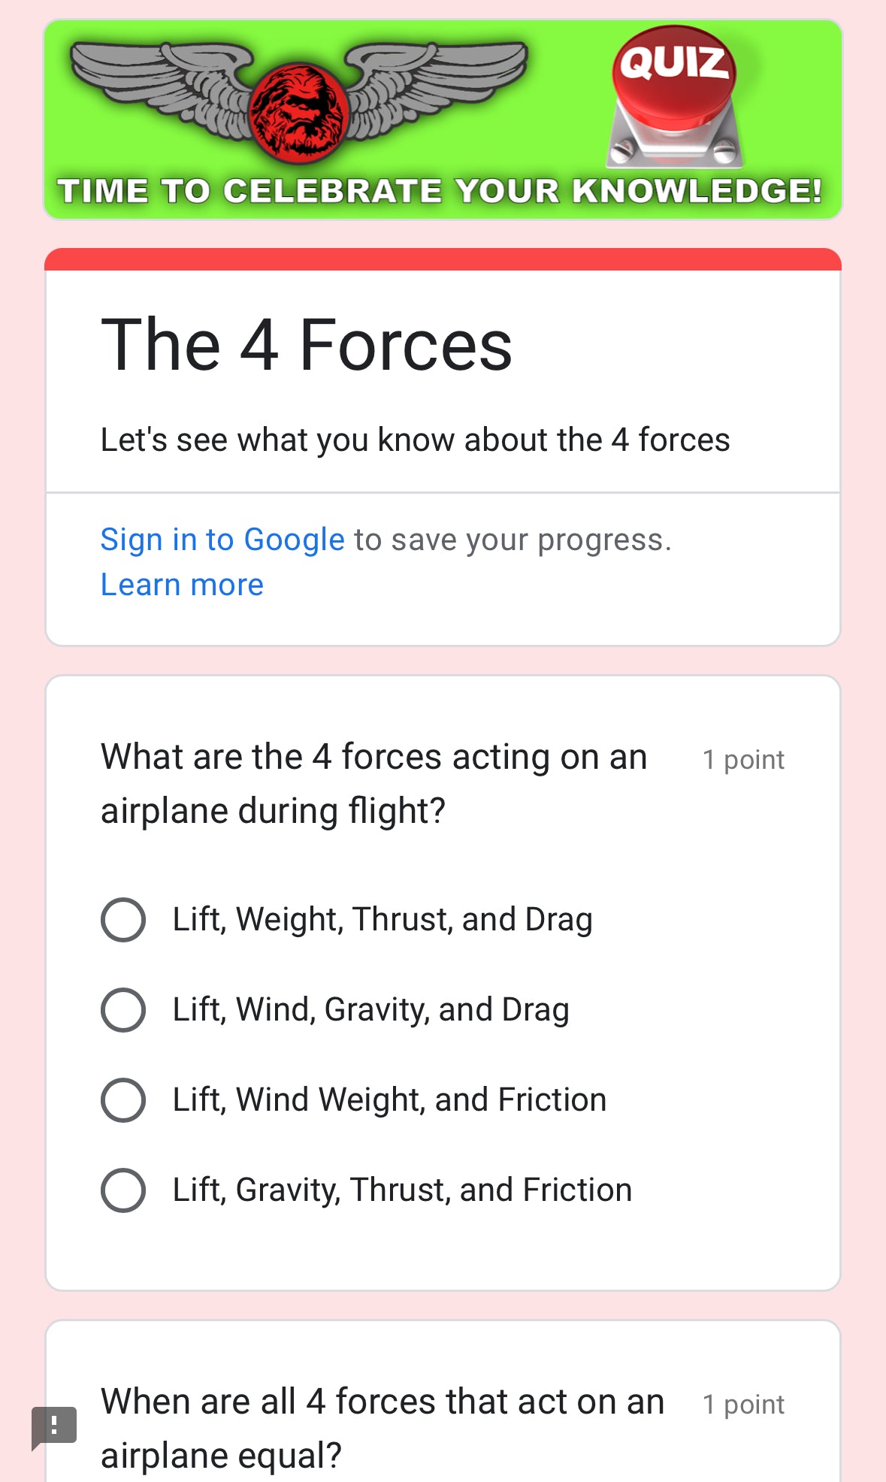Open the "Sign in to Google" link
The image size is (886, 1482).
coord(222,540)
